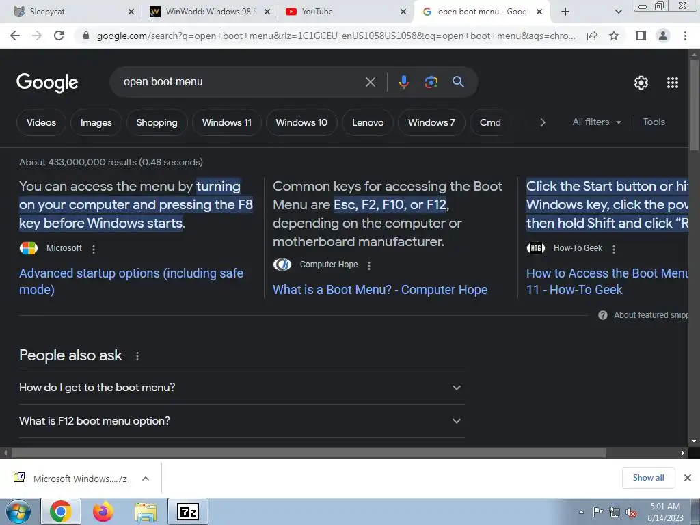Viewport: 700px width, 525px height.
Task: Open About featured snippets help icon
Action: [x=603, y=315]
